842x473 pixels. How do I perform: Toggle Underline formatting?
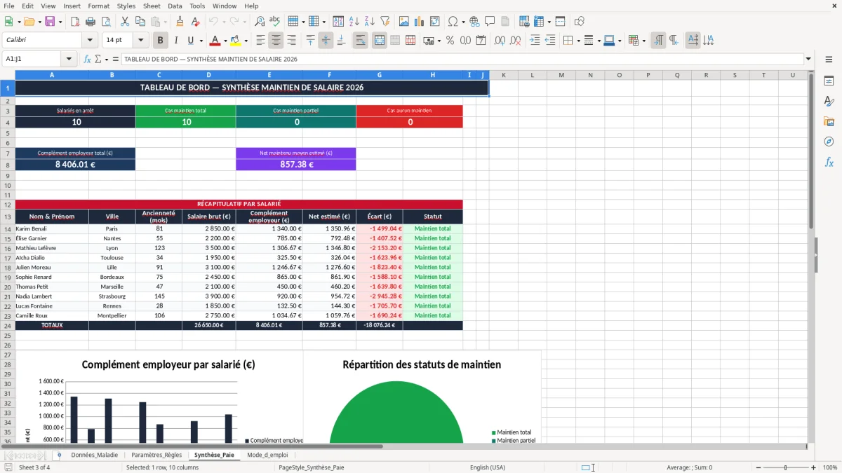tap(191, 41)
